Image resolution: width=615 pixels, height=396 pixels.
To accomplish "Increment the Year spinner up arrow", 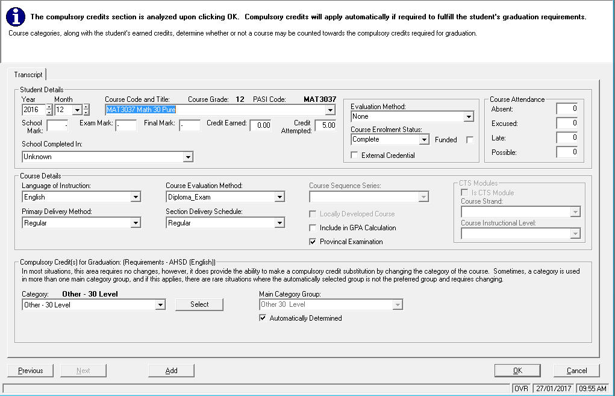I will tap(49, 107).
